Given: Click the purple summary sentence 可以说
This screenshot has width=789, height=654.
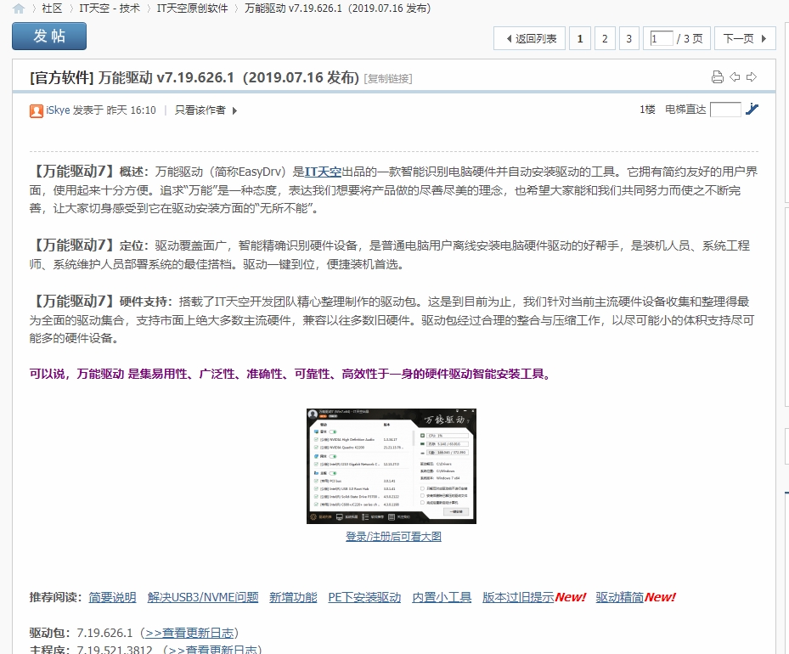Looking at the screenshot, I should pyautogui.click(x=290, y=375).
